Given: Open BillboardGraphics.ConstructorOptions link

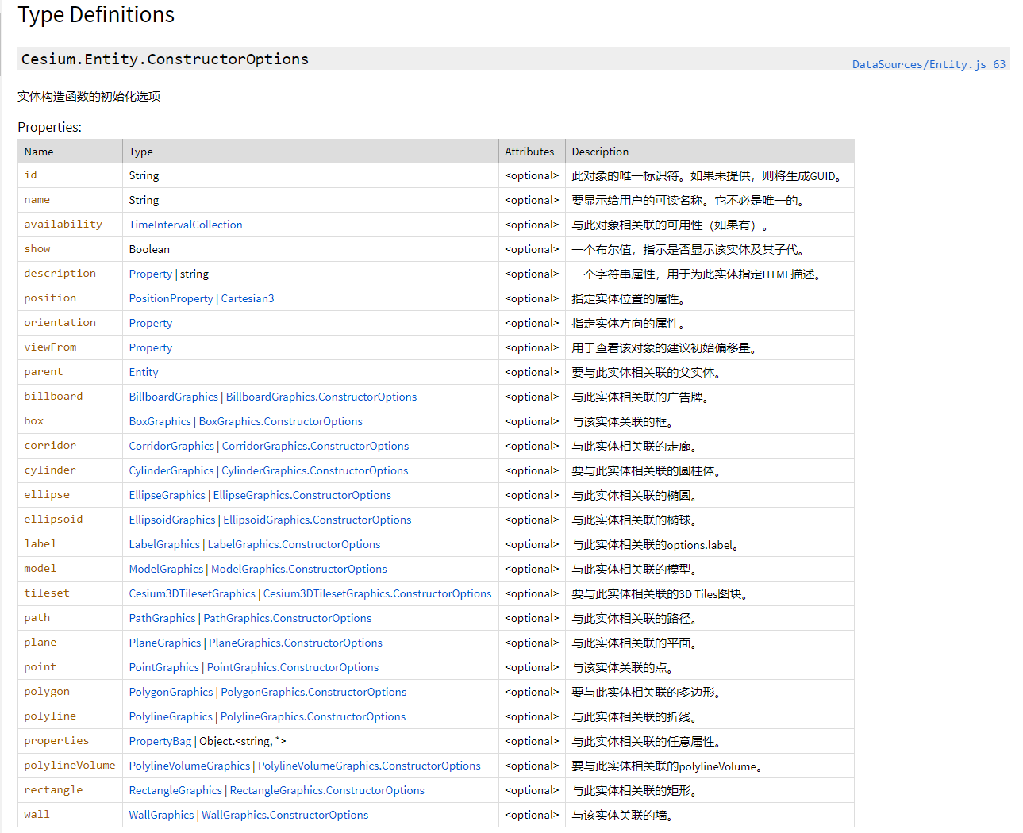Looking at the screenshot, I should (x=321, y=397).
